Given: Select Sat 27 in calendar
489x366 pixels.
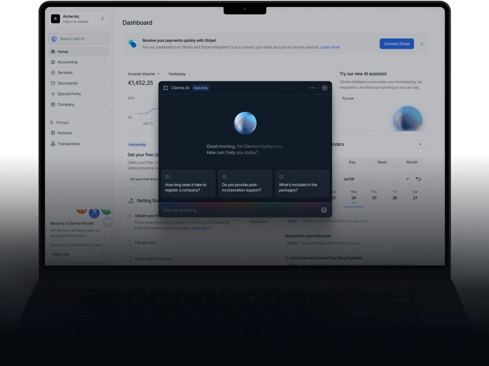Looking at the screenshot, I should [x=415, y=195].
